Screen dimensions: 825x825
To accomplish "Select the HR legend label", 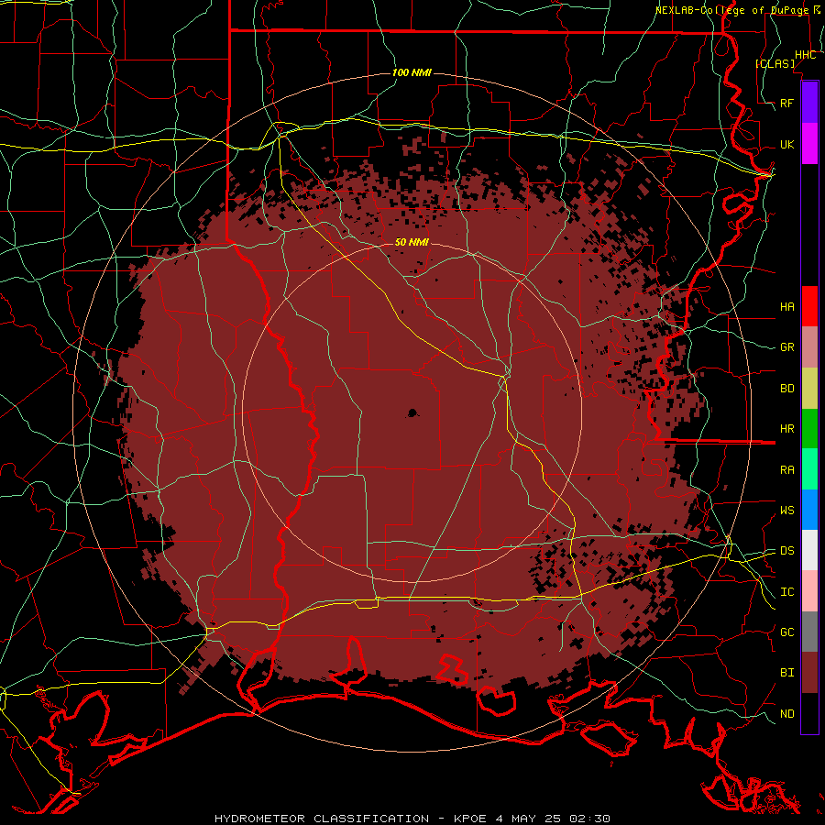I will click(787, 429).
